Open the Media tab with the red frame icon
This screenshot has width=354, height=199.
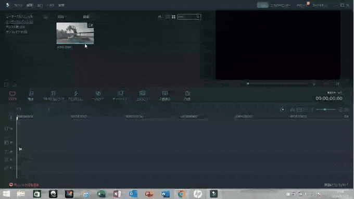(12, 95)
